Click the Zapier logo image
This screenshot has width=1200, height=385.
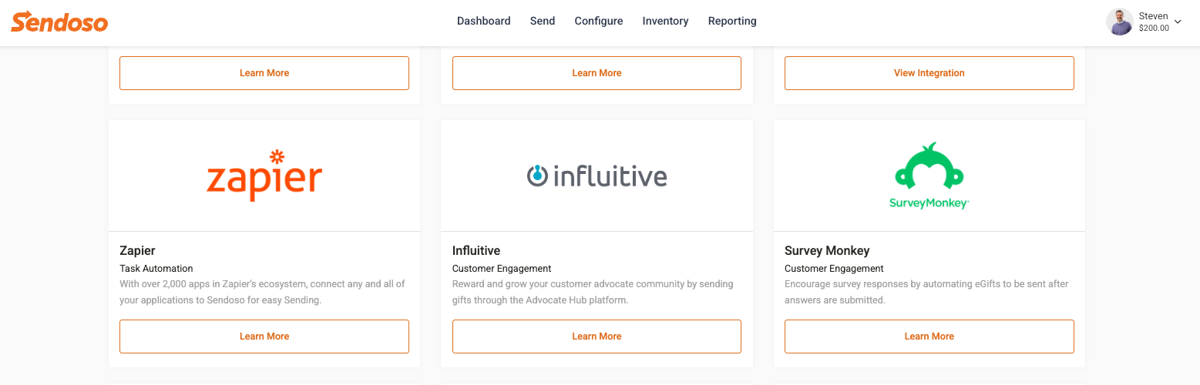[x=264, y=176]
